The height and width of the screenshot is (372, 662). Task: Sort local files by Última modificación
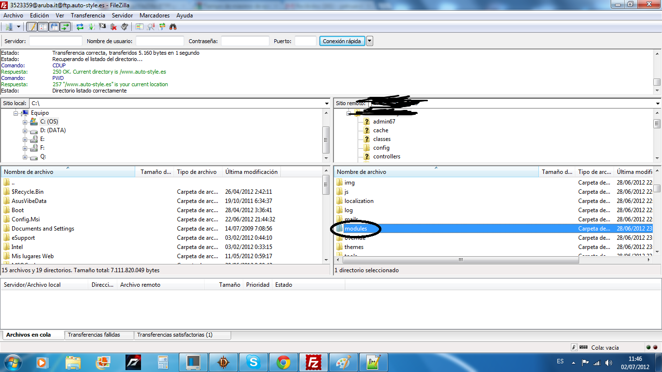[x=252, y=172]
